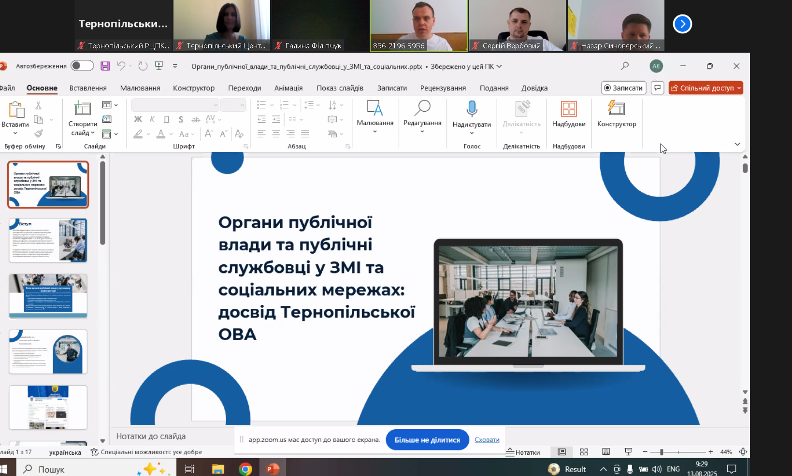Open the search magnifier in title bar

pos(625,66)
